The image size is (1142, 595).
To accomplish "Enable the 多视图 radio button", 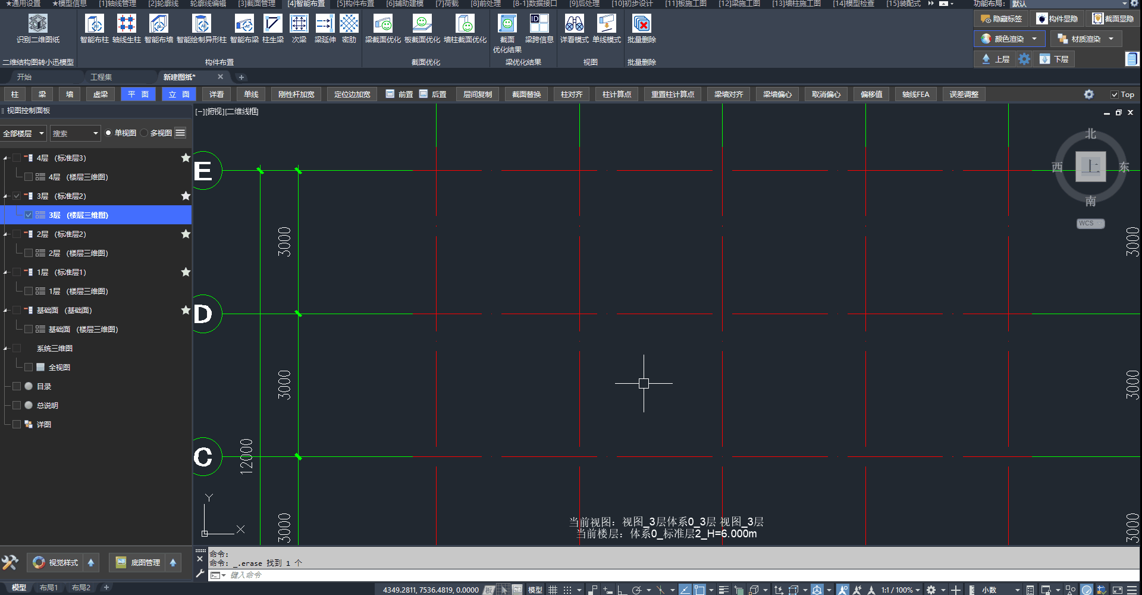I will coord(145,133).
